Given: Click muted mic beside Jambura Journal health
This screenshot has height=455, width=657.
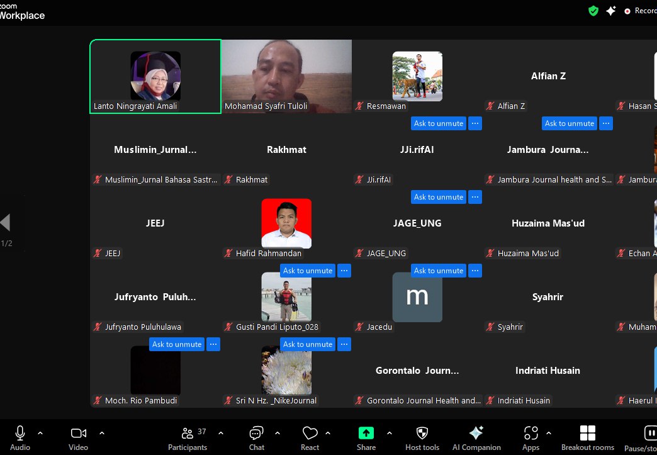Looking at the screenshot, I should pos(490,180).
